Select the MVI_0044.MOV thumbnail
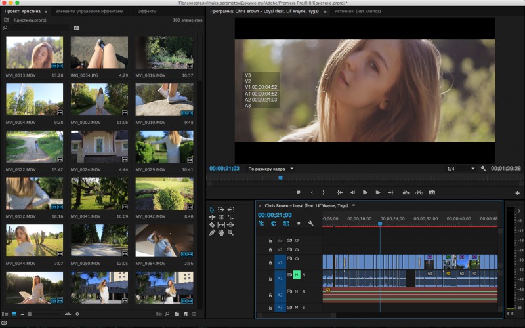The image size is (525, 328). (x=35, y=240)
